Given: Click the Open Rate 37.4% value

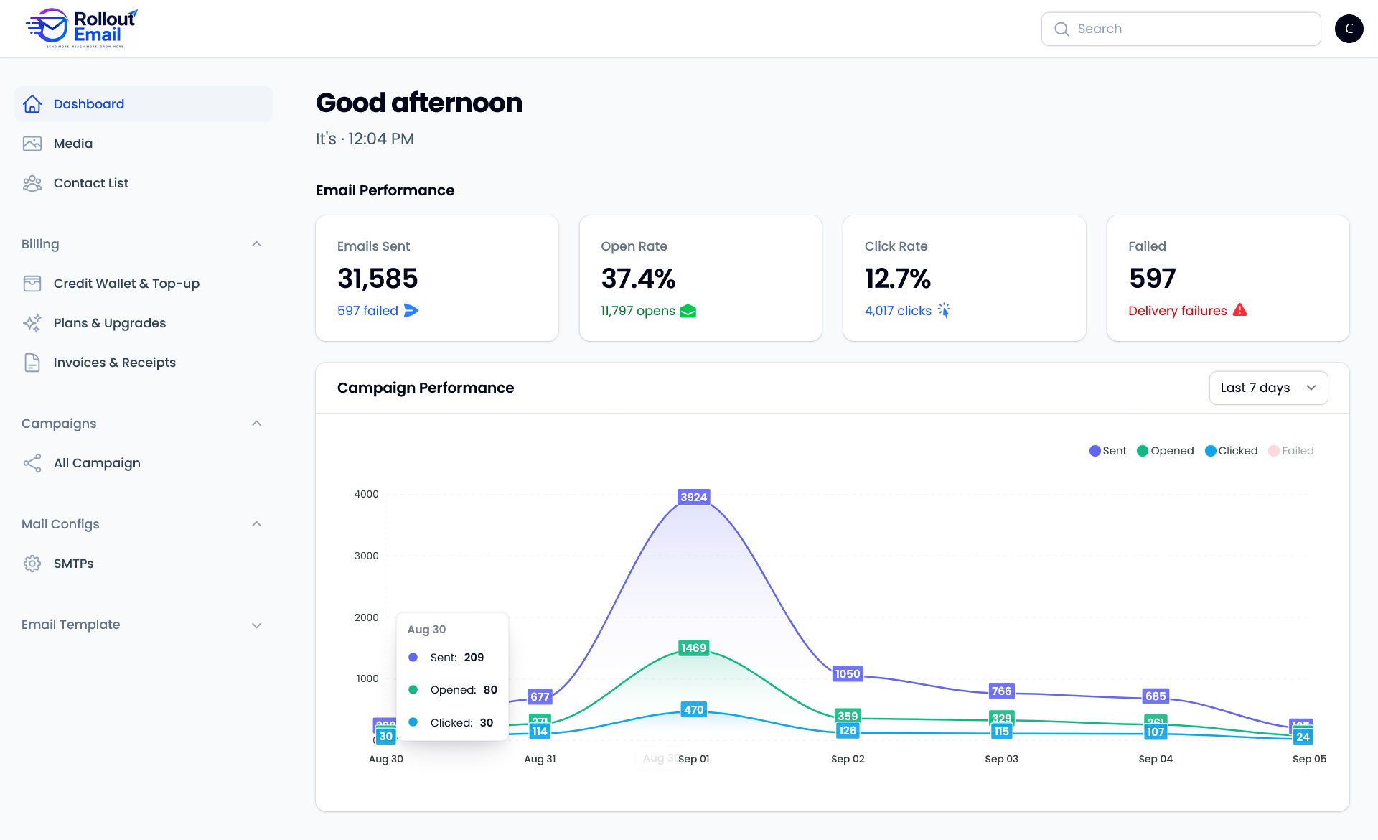Looking at the screenshot, I should [x=638, y=279].
